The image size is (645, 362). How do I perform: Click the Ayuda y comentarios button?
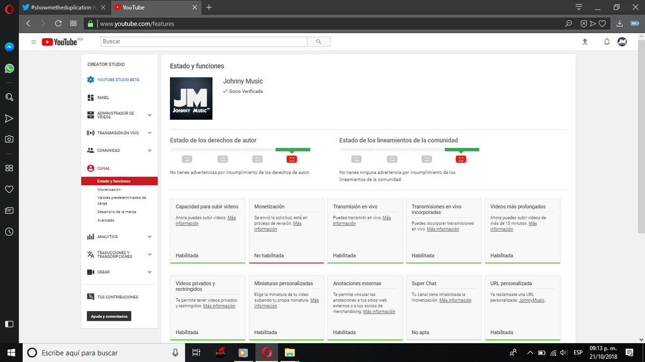coord(109,316)
